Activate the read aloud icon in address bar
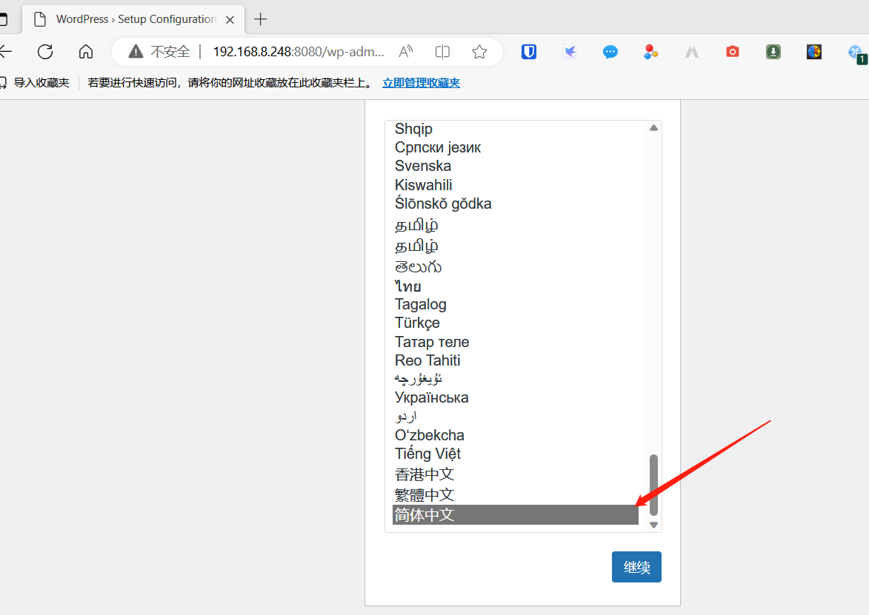 point(406,52)
